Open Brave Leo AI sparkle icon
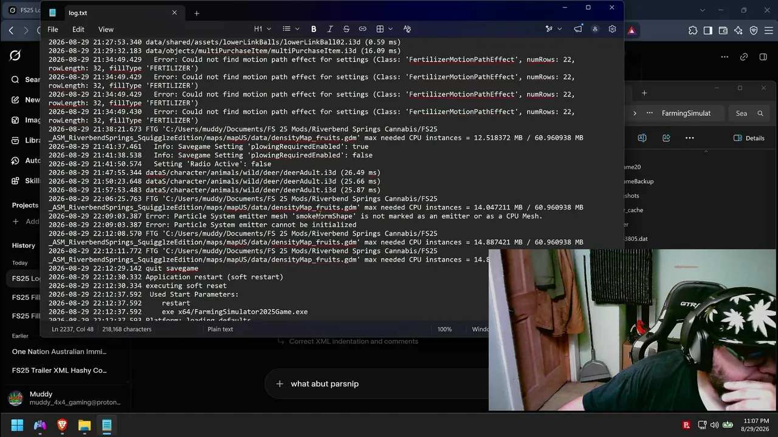Viewport: 778px width, 437px height. (738, 30)
